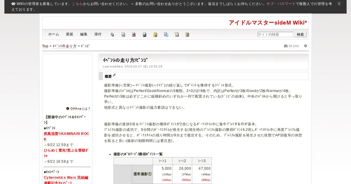Click the ｼｰﾝ3 table header
351x184 pixels.
pyautogui.click(x=202, y=161)
